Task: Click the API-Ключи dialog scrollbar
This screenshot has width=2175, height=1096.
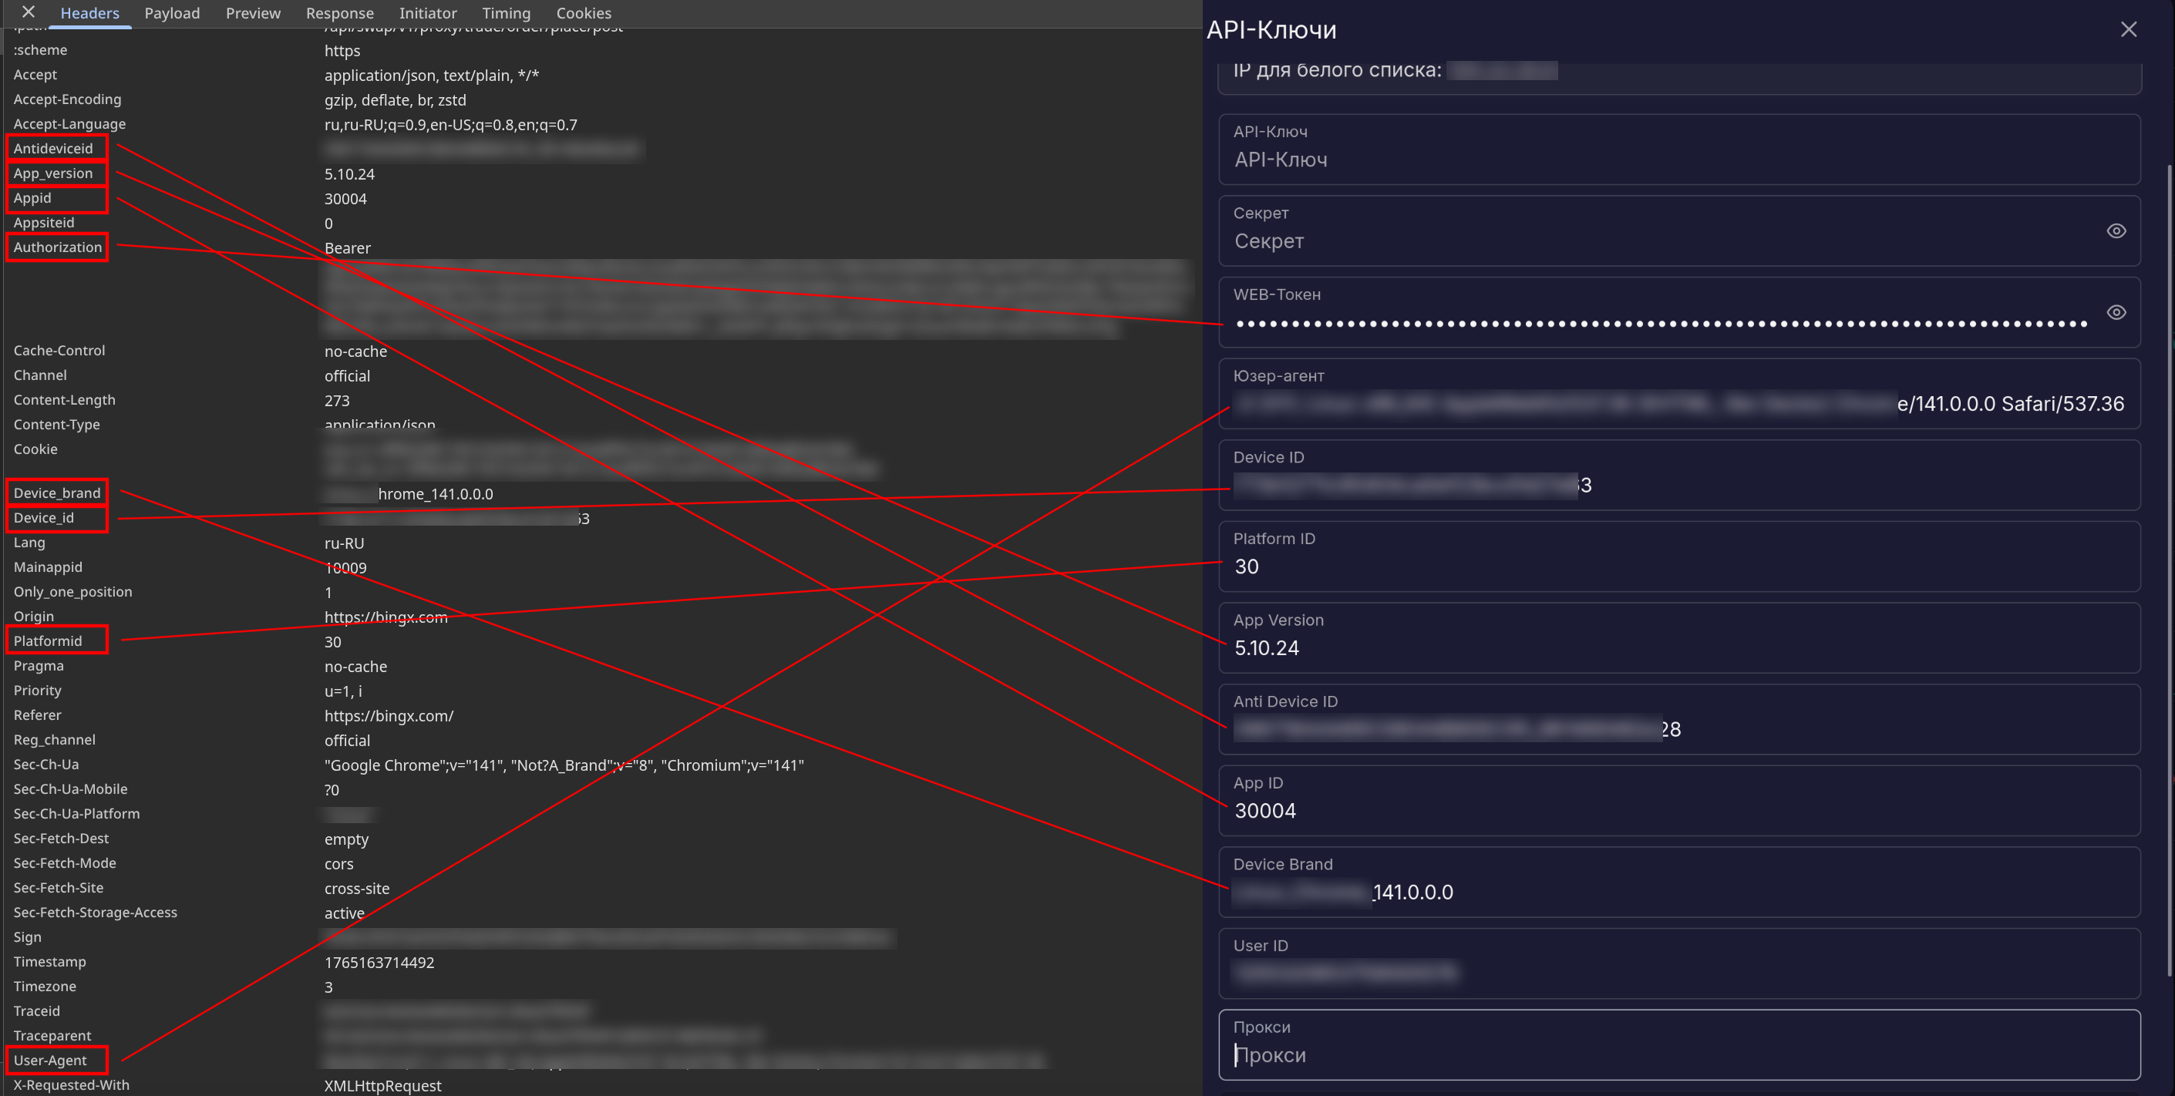Action: click(x=2168, y=570)
